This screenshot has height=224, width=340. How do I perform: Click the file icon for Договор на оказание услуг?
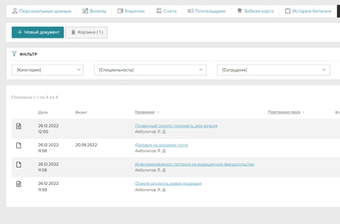tap(19, 145)
